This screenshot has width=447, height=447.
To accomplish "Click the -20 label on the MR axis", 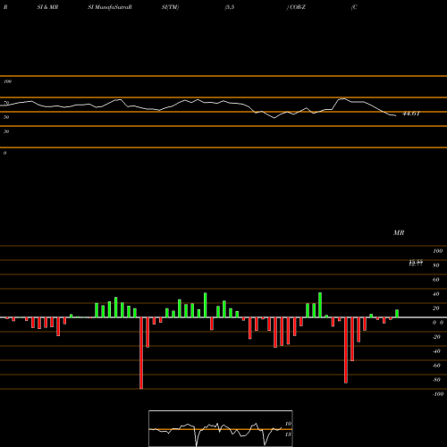I will 436,337.
